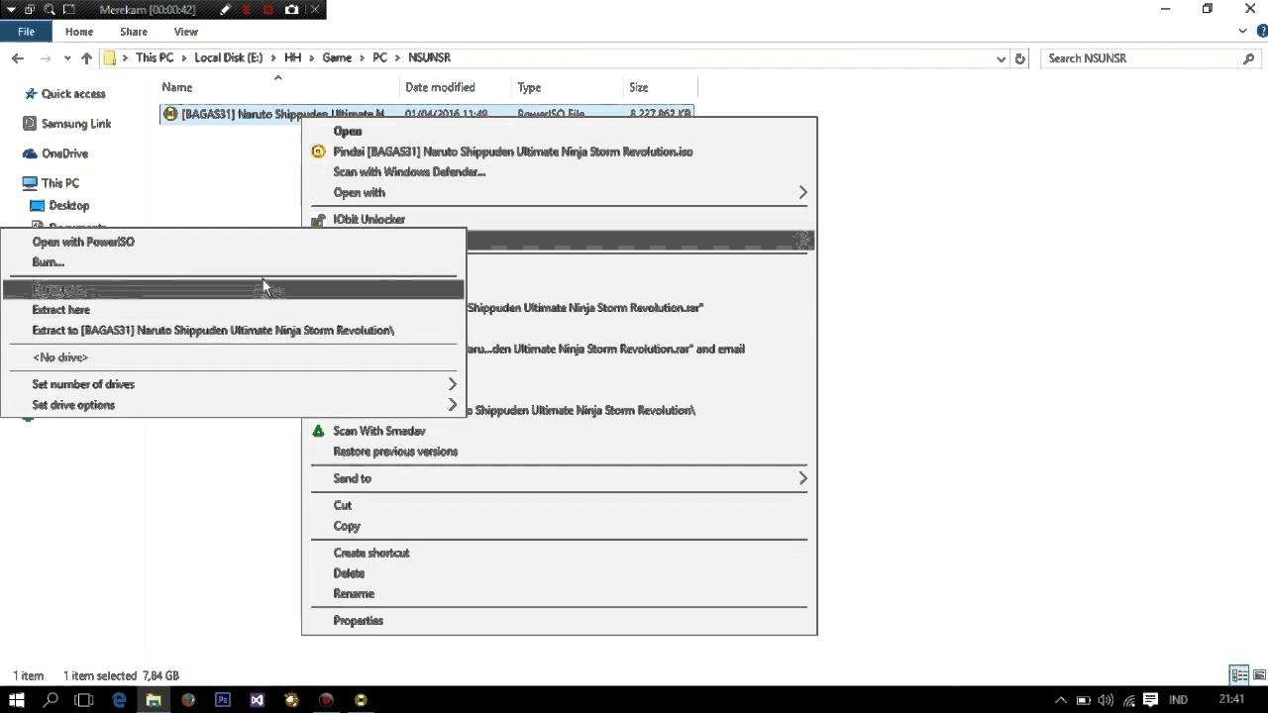Viewport: 1268px width, 713px height.
Task: Expand Set number of drives submenu
Action: coord(233,384)
